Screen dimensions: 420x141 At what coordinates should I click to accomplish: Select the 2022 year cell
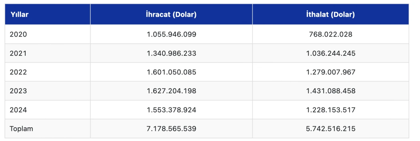[x=18, y=72]
